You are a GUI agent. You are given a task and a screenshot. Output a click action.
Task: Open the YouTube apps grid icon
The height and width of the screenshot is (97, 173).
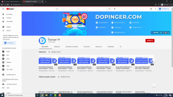pos(151,9)
